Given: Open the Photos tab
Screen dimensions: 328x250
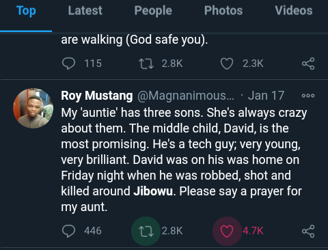Looking at the screenshot, I should click(223, 11).
